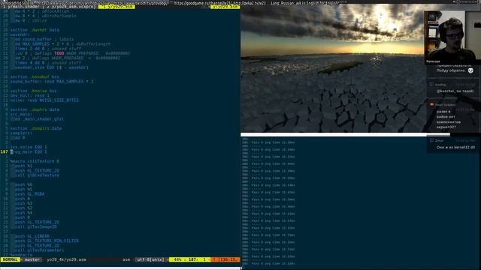Place cursor on the 'prog_main EQU 1' line
The height and width of the screenshot is (270, 481).
(x=29, y=151)
